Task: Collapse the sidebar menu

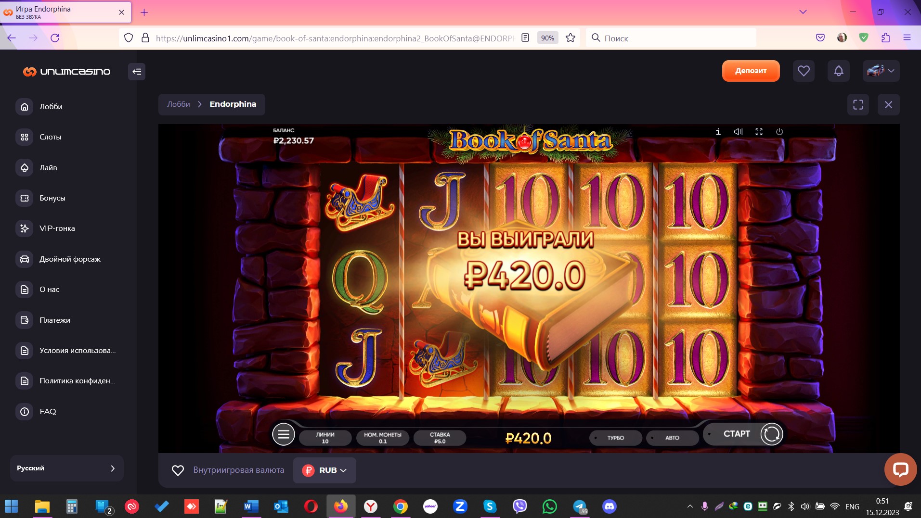Action: (x=137, y=72)
